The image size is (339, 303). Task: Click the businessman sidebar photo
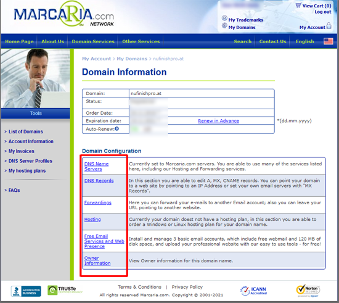pyautogui.click(x=35, y=78)
